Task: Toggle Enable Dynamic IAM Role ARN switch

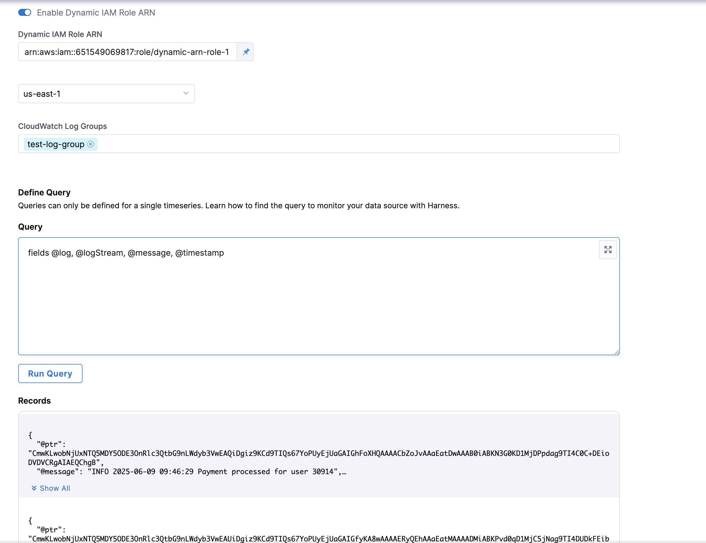Action: (x=25, y=13)
